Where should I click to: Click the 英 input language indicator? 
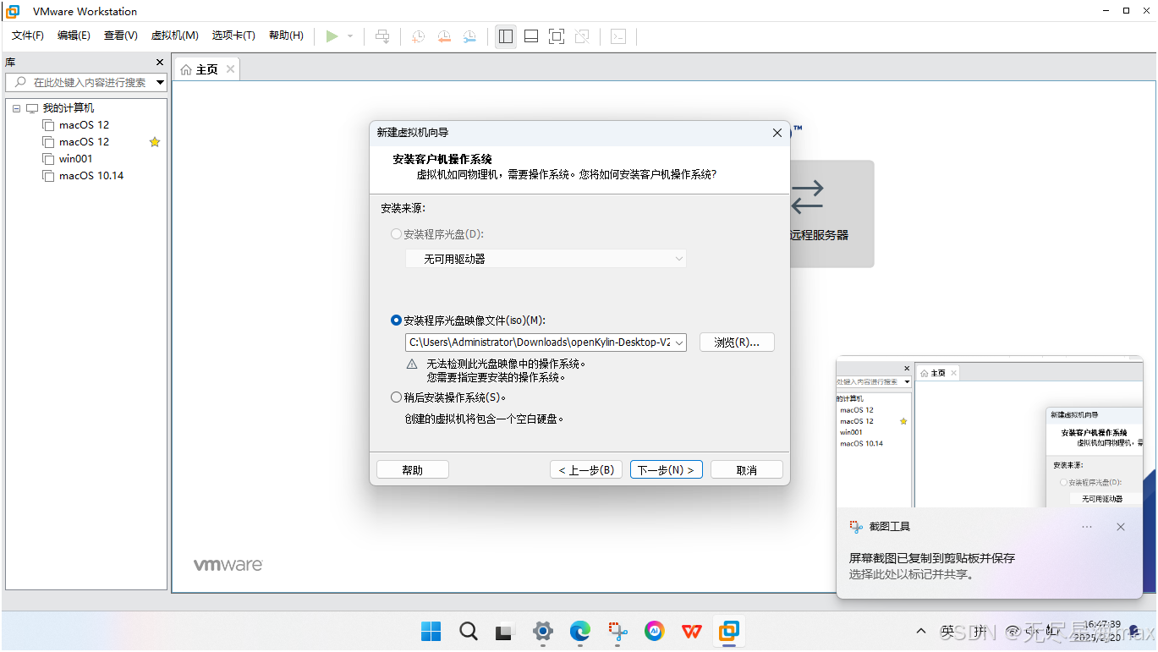pyautogui.click(x=948, y=632)
